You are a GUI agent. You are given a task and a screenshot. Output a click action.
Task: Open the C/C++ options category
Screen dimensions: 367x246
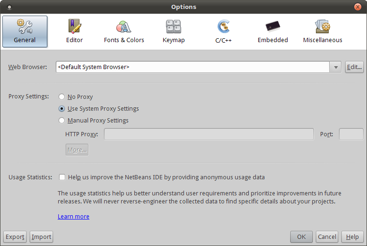(x=223, y=32)
